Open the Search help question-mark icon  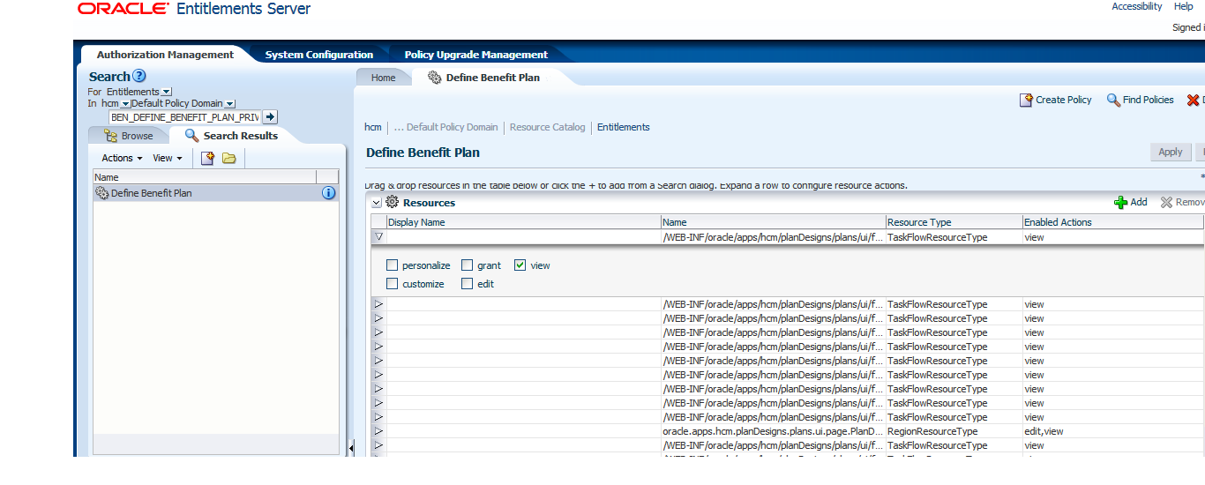tap(139, 77)
